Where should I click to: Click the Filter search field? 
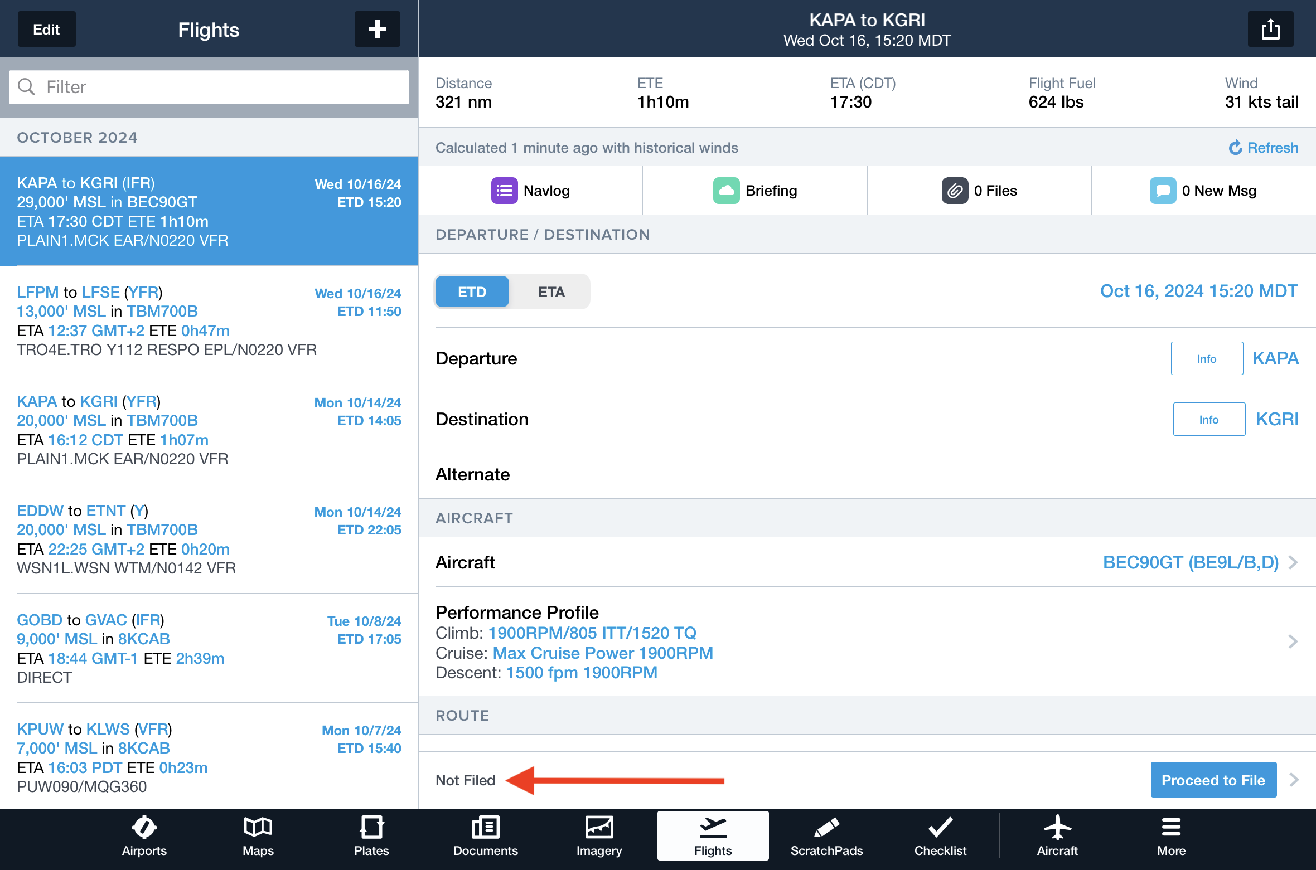(209, 87)
